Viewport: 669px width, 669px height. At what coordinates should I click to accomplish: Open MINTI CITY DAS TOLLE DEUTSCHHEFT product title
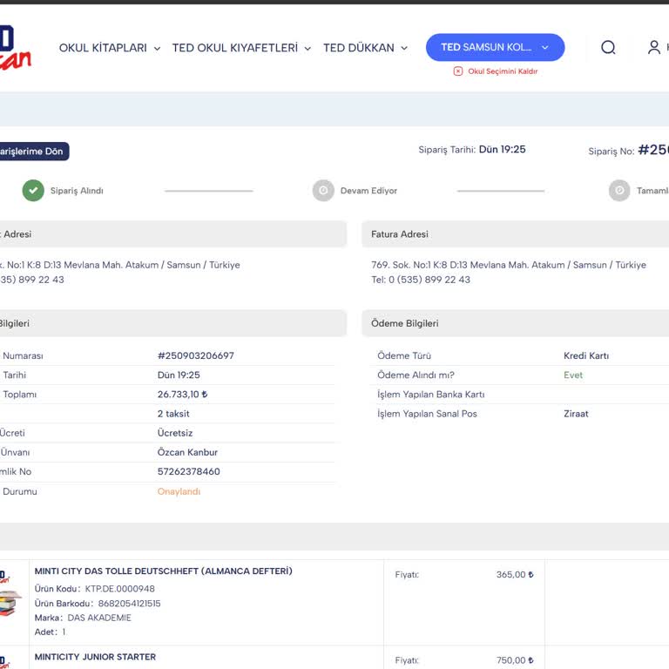[163, 571]
